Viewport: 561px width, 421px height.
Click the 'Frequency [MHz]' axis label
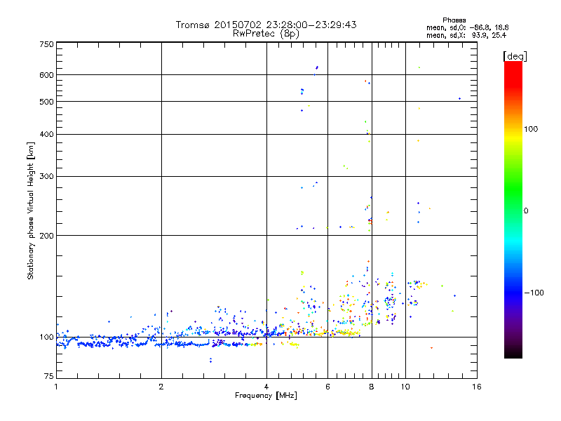click(266, 396)
